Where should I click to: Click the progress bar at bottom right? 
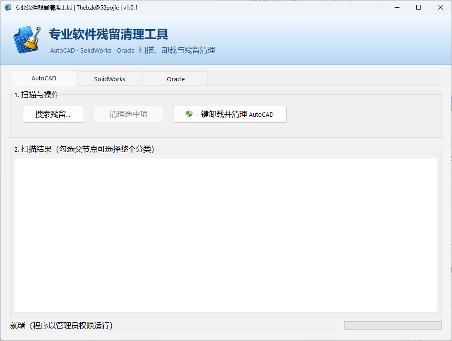(393, 326)
